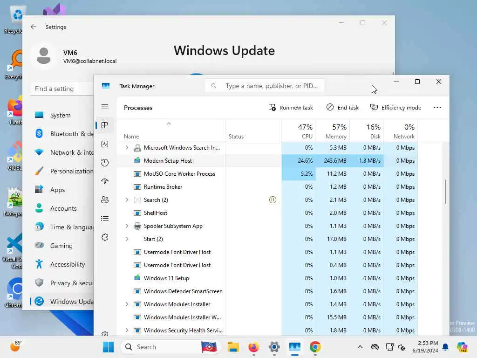Open Performance page in Task Manager sidebar

(105, 144)
